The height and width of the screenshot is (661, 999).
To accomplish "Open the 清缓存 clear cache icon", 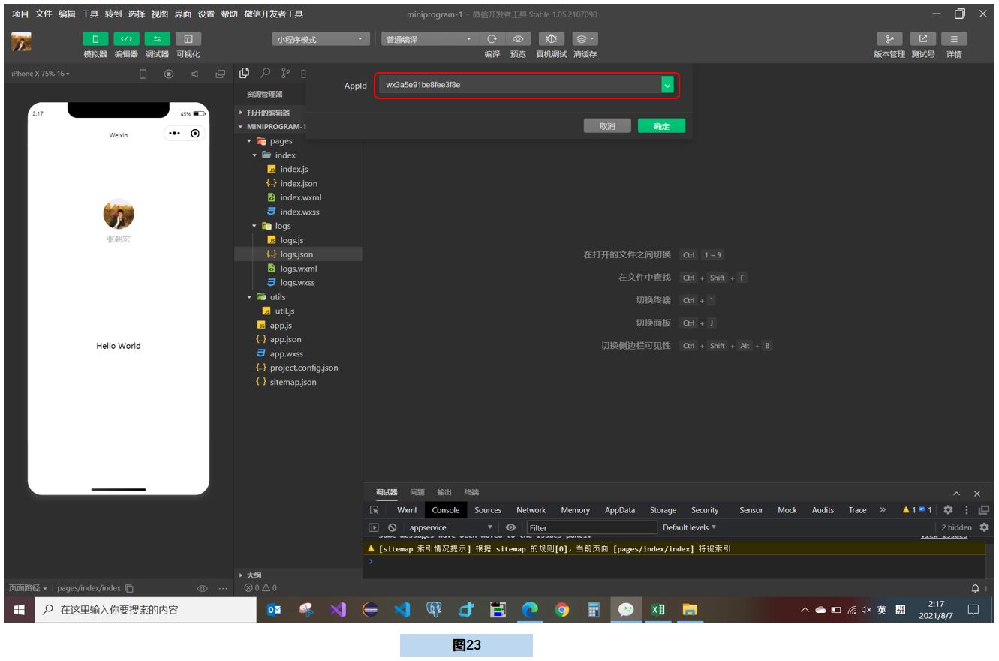I will (x=585, y=38).
